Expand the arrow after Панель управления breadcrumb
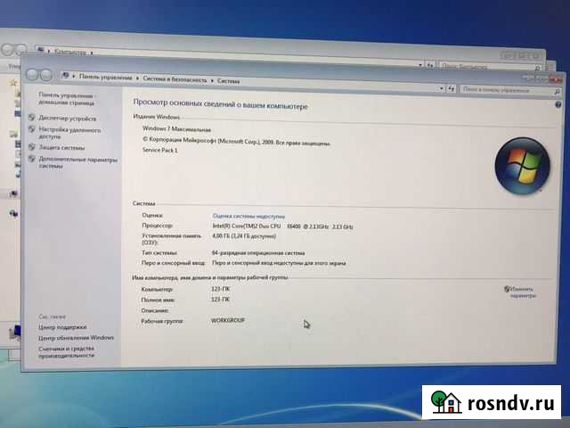Image resolution: width=570 pixels, height=428 pixels. pyautogui.click(x=137, y=78)
